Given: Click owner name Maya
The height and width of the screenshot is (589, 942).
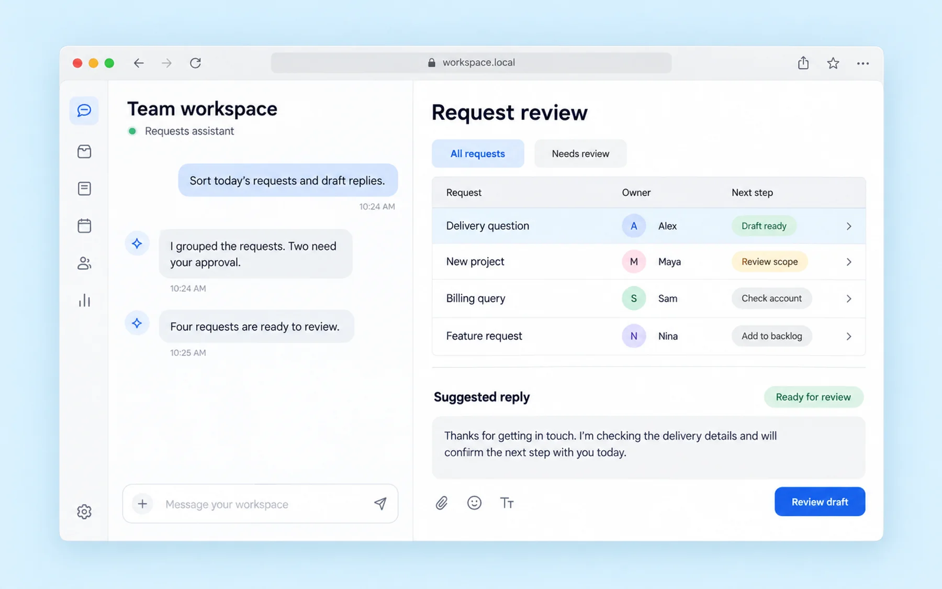Looking at the screenshot, I should pos(669,262).
